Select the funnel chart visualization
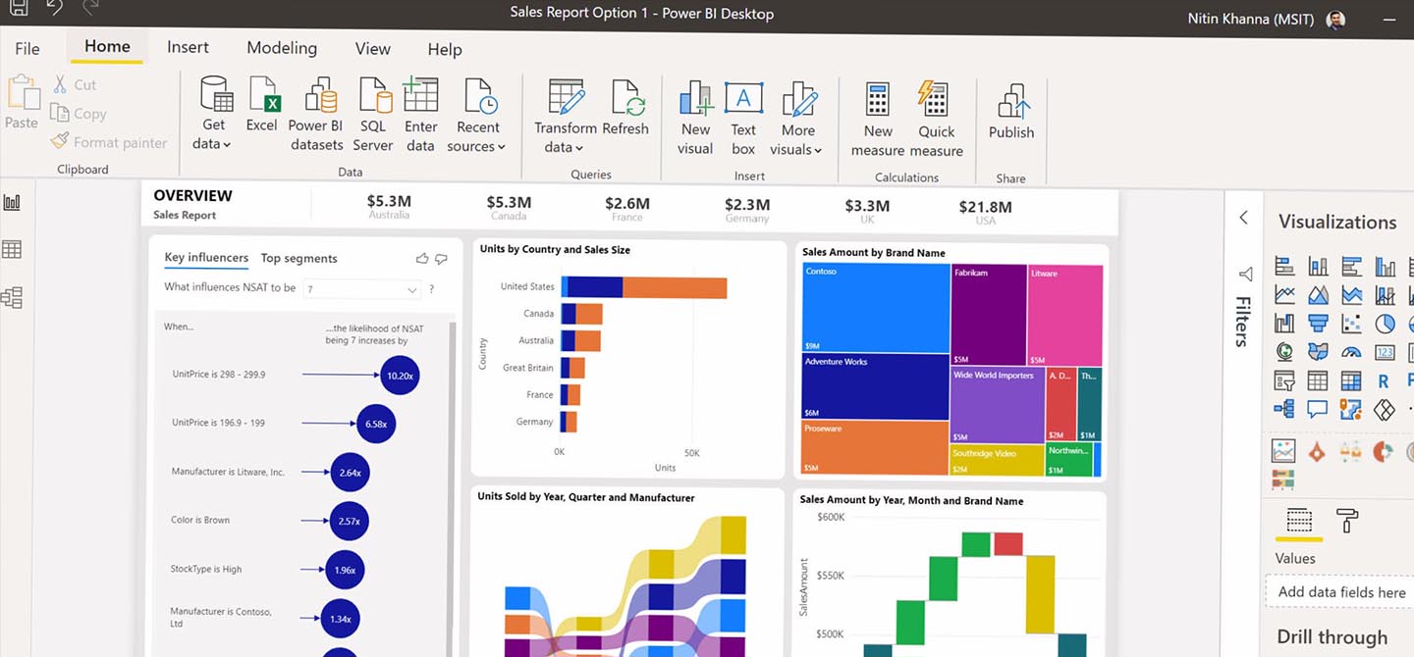This screenshot has width=1414, height=657. coord(1318,323)
